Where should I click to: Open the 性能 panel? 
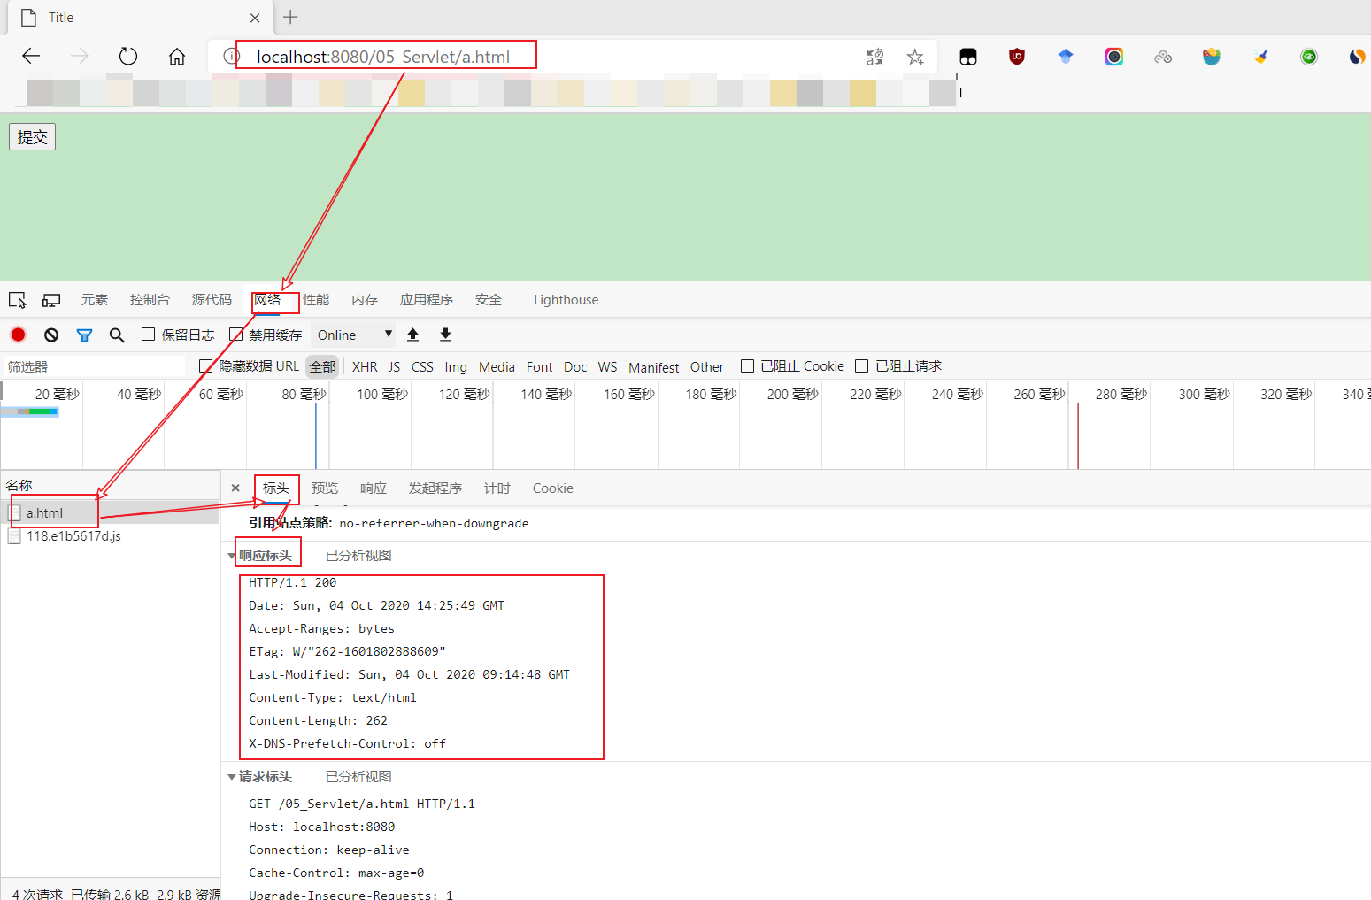pyautogui.click(x=316, y=300)
